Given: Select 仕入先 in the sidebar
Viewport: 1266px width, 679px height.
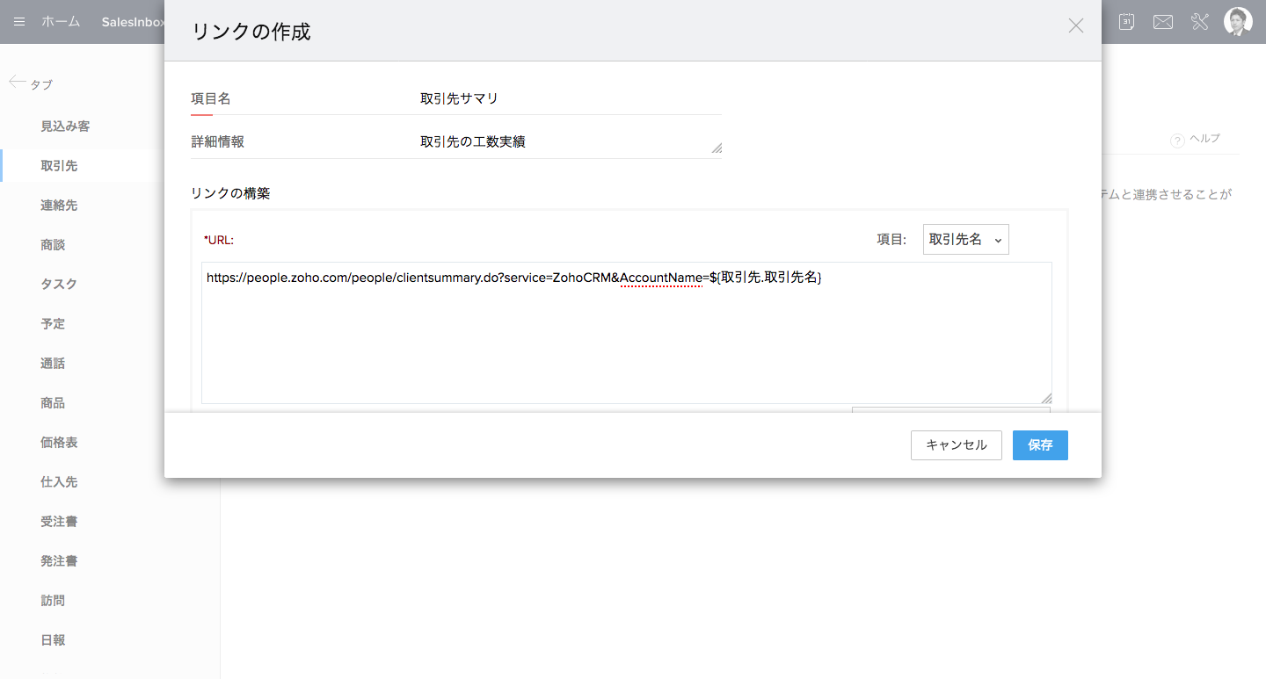Looking at the screenshot, I should tap(59, 482).
